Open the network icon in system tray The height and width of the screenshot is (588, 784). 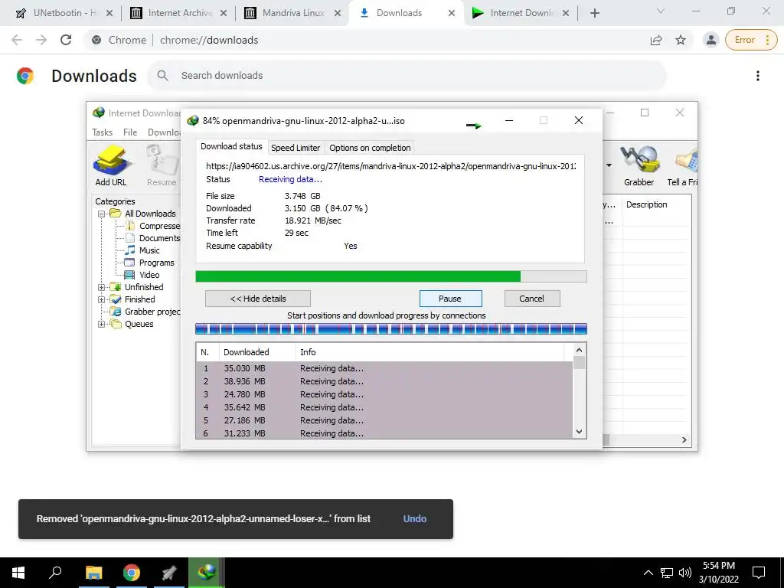tap(667, 573)
